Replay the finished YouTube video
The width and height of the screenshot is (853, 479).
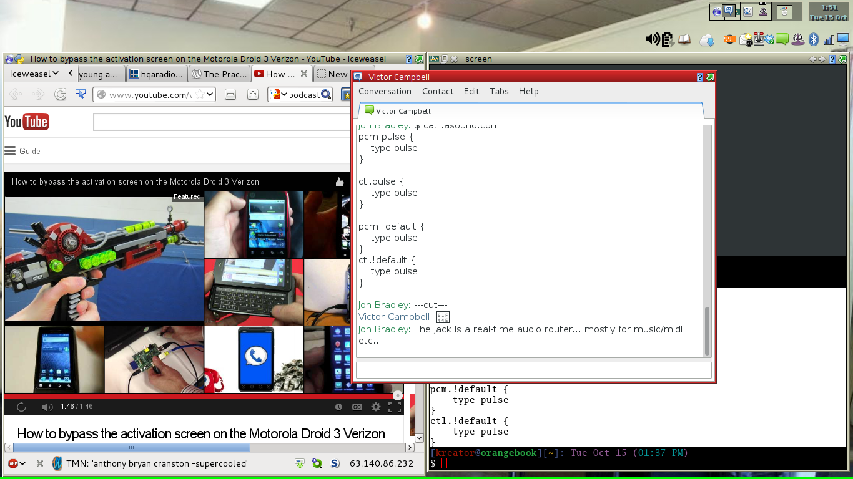(x=21, y=407)
